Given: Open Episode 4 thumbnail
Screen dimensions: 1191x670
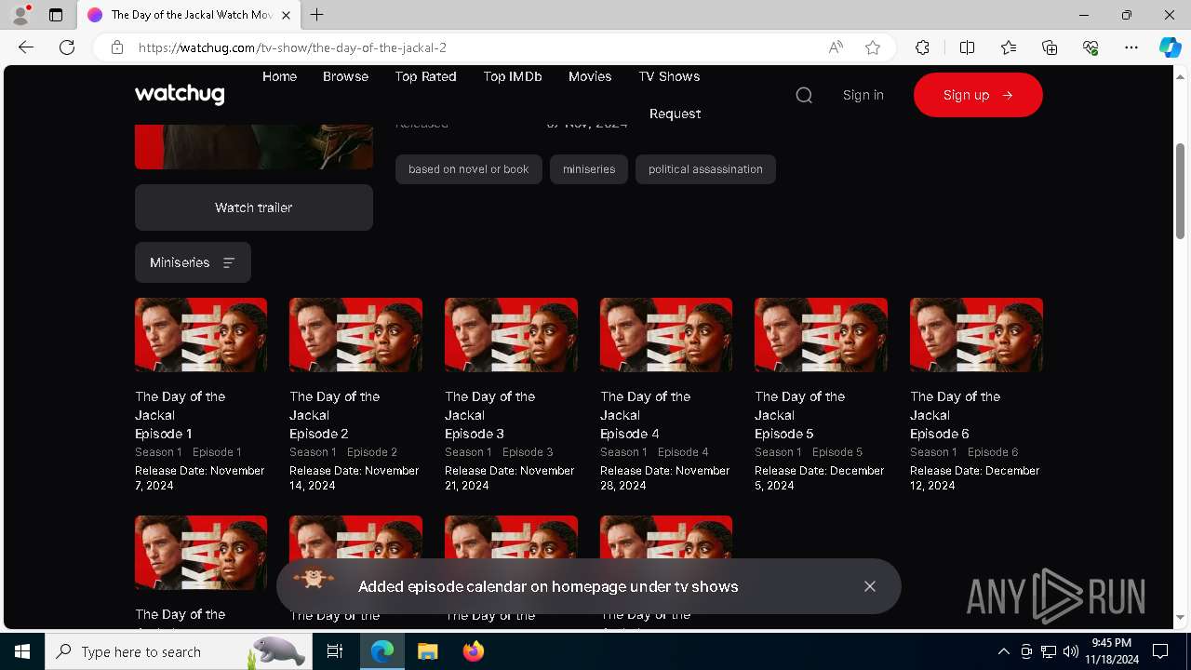Looking at the screenshot, I should pyautogui.click(x=666, y=335).
